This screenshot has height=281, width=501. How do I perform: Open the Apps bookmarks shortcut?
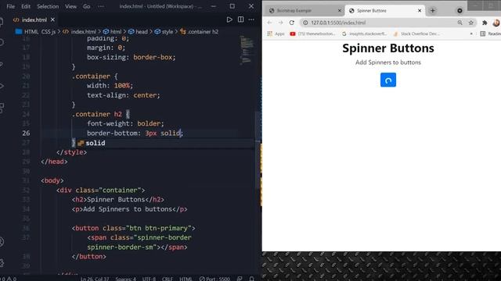[x=276, y=34]
